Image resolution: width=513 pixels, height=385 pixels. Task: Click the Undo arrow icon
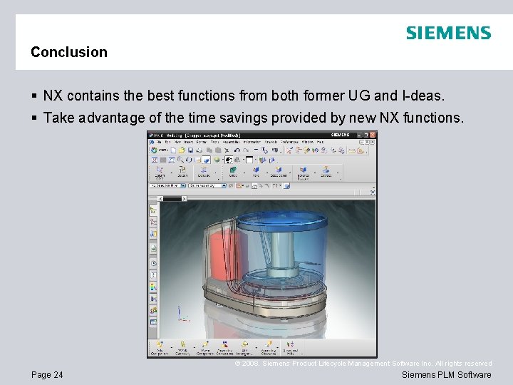point(237,150)
